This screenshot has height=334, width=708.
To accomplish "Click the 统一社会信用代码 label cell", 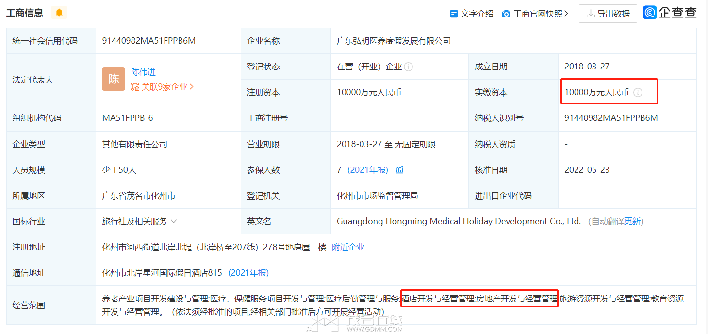I will coord(51,41).
